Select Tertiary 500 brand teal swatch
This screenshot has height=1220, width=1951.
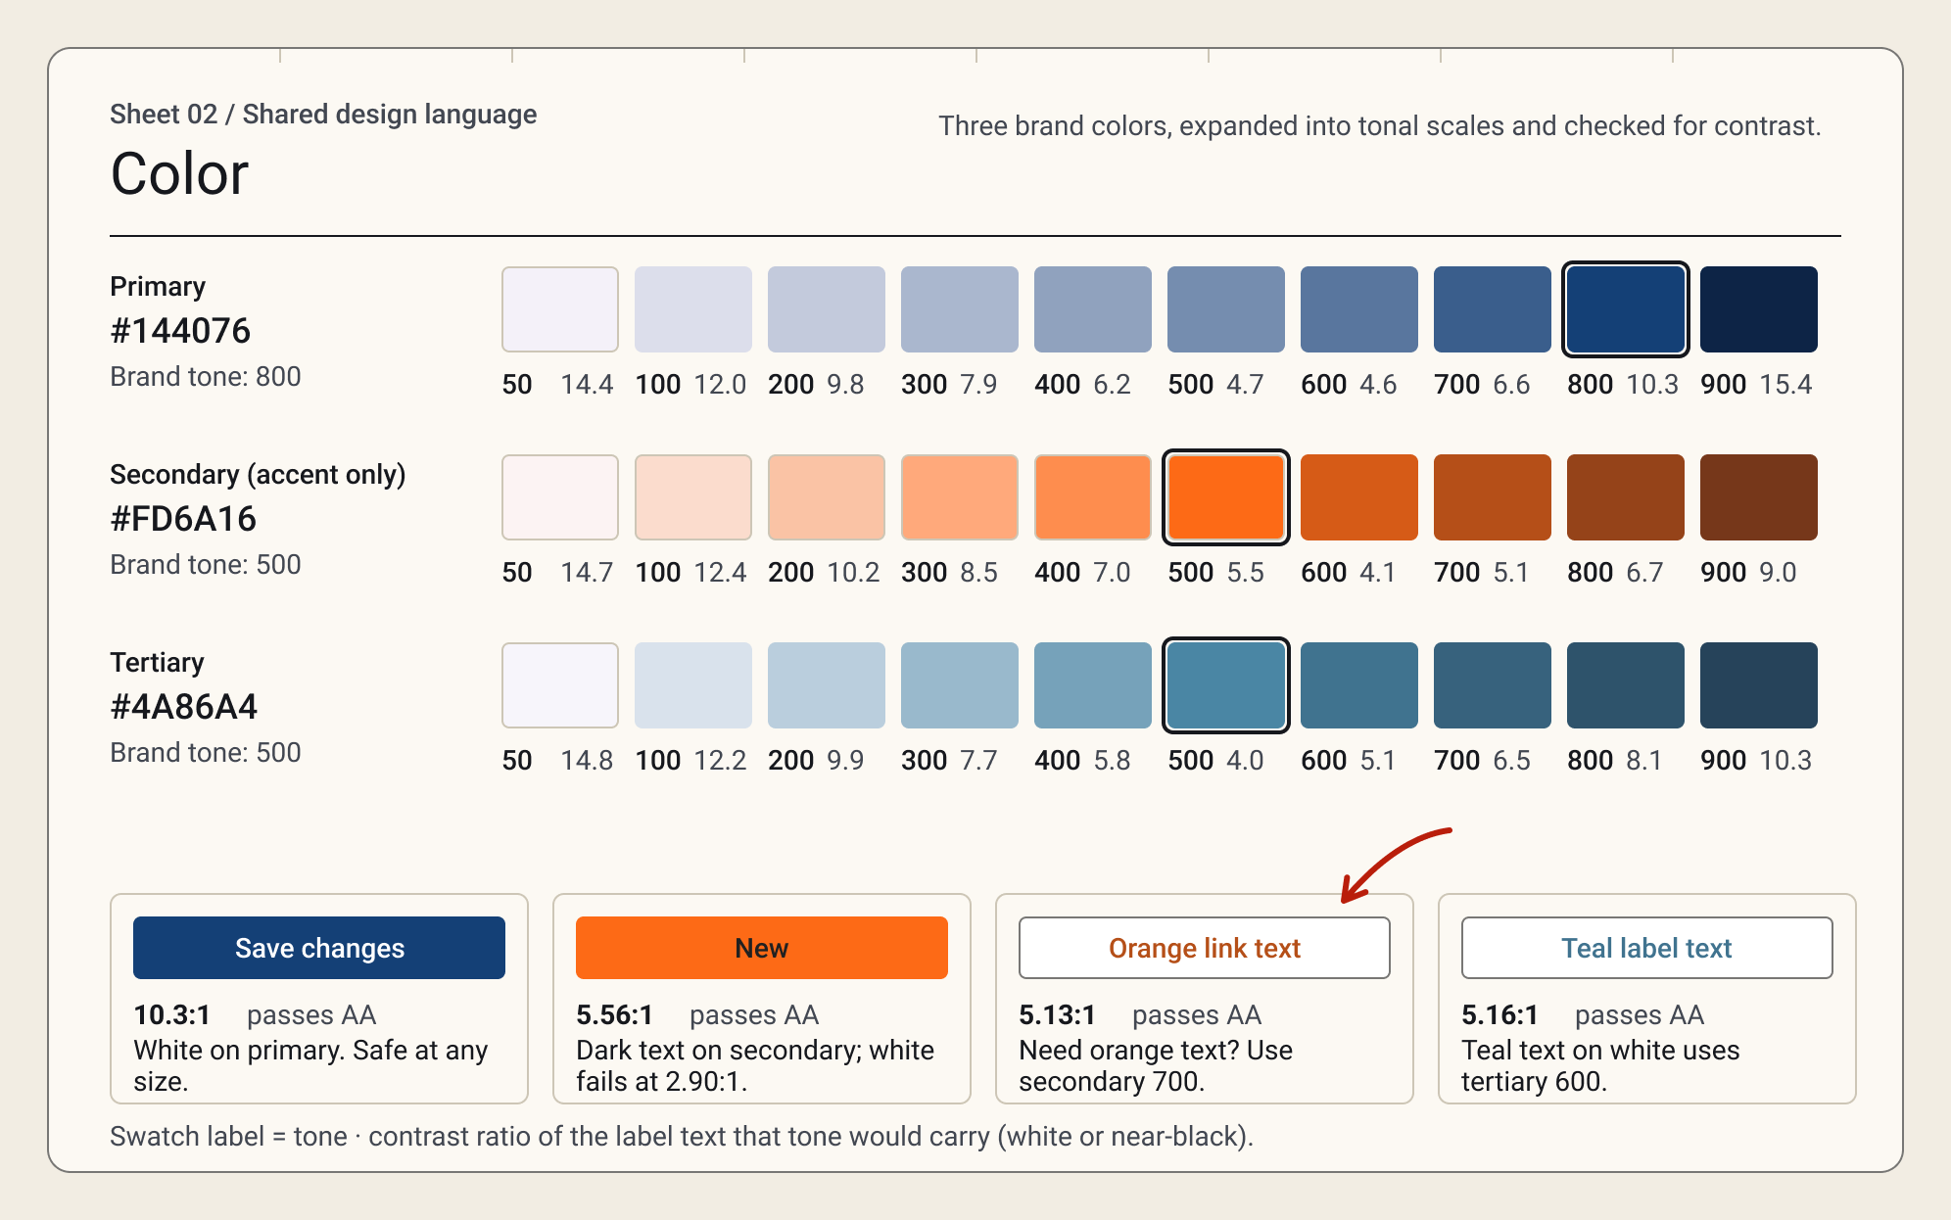(1226, 685)
